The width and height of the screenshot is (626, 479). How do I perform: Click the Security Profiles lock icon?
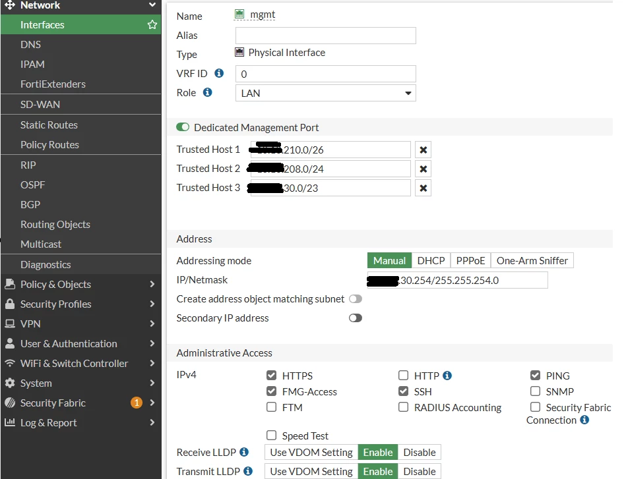(x=10, y=304)
